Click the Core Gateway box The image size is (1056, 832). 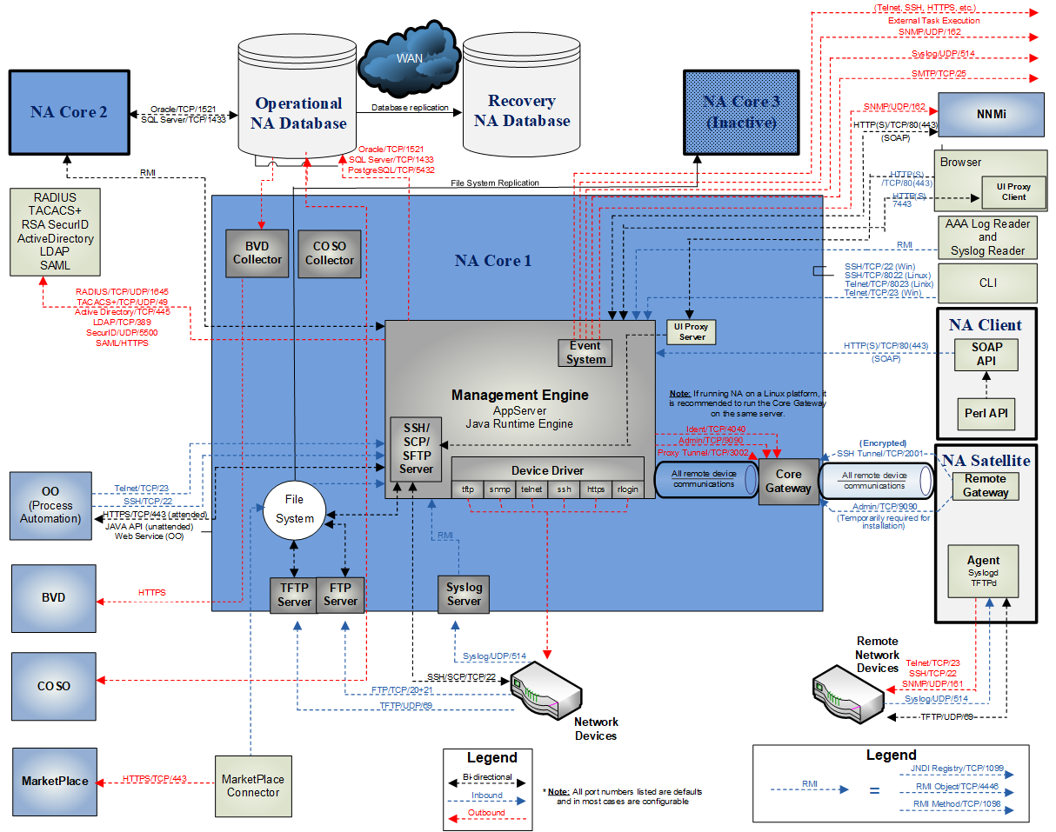pos(788,481)
